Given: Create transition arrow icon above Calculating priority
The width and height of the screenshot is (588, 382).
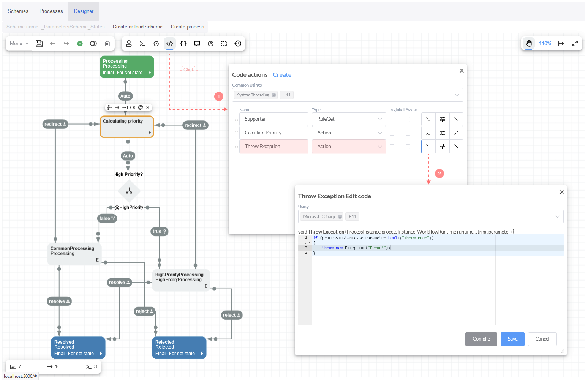Looking at the screenshot, I should [117, 107].
